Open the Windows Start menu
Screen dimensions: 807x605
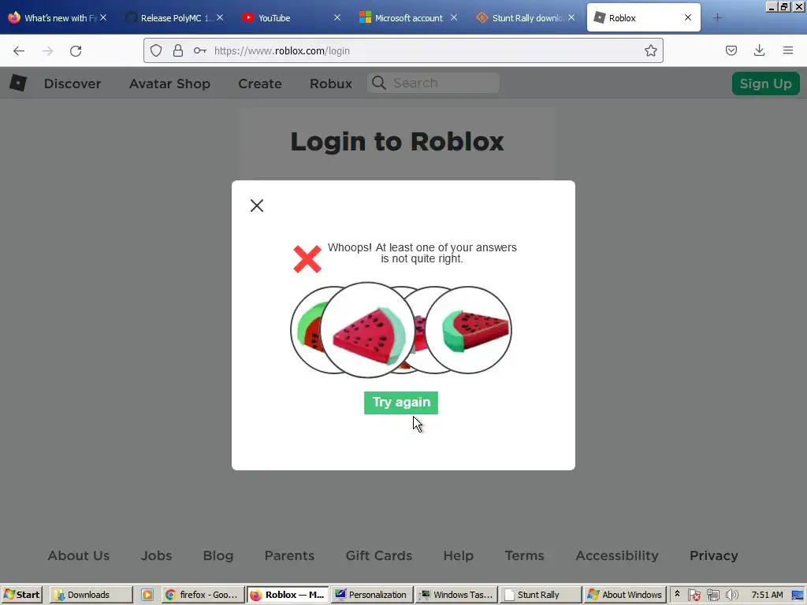21,595
